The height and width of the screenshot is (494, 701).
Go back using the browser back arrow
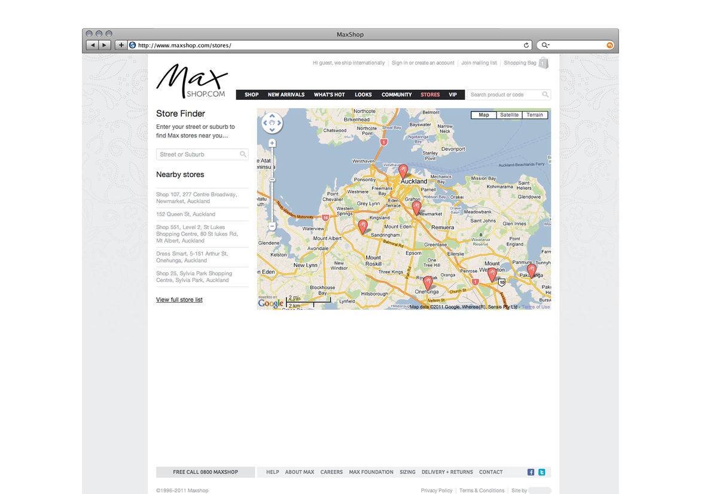click(x=93, y=45)
